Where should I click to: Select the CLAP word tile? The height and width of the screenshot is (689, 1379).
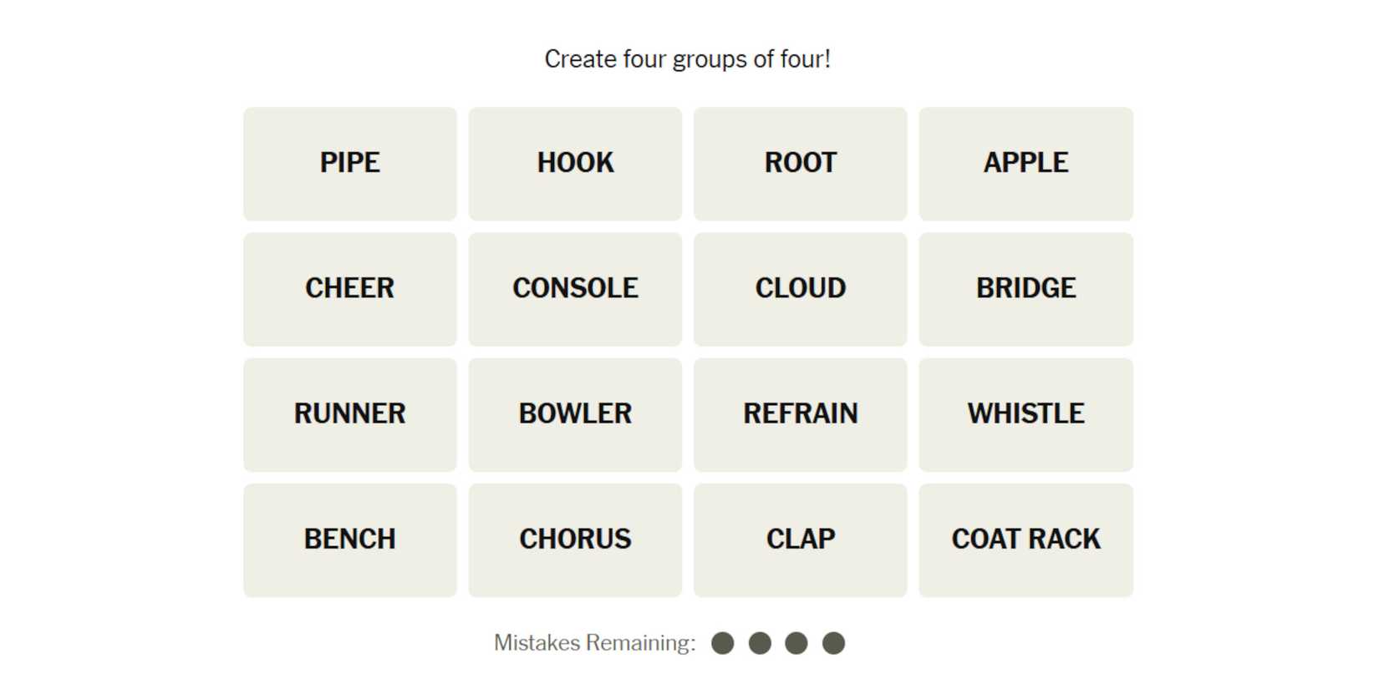[800, 540]
